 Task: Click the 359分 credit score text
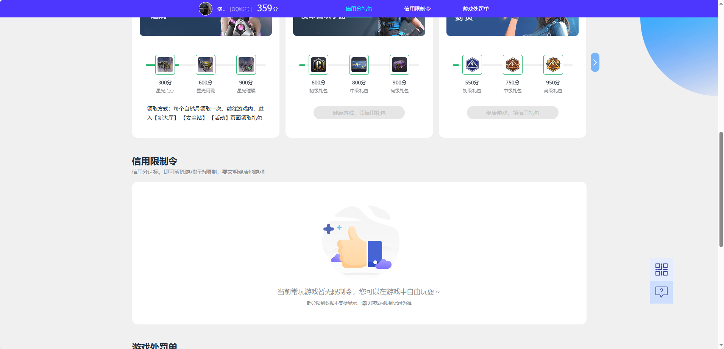click(268, 8)
